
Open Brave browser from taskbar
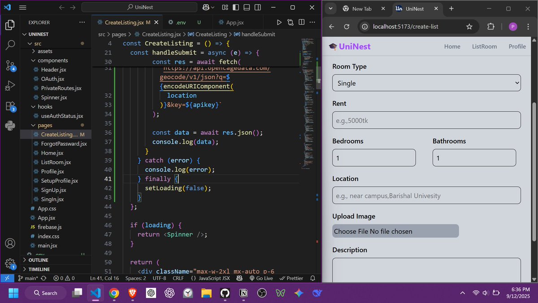click(133, 293)
